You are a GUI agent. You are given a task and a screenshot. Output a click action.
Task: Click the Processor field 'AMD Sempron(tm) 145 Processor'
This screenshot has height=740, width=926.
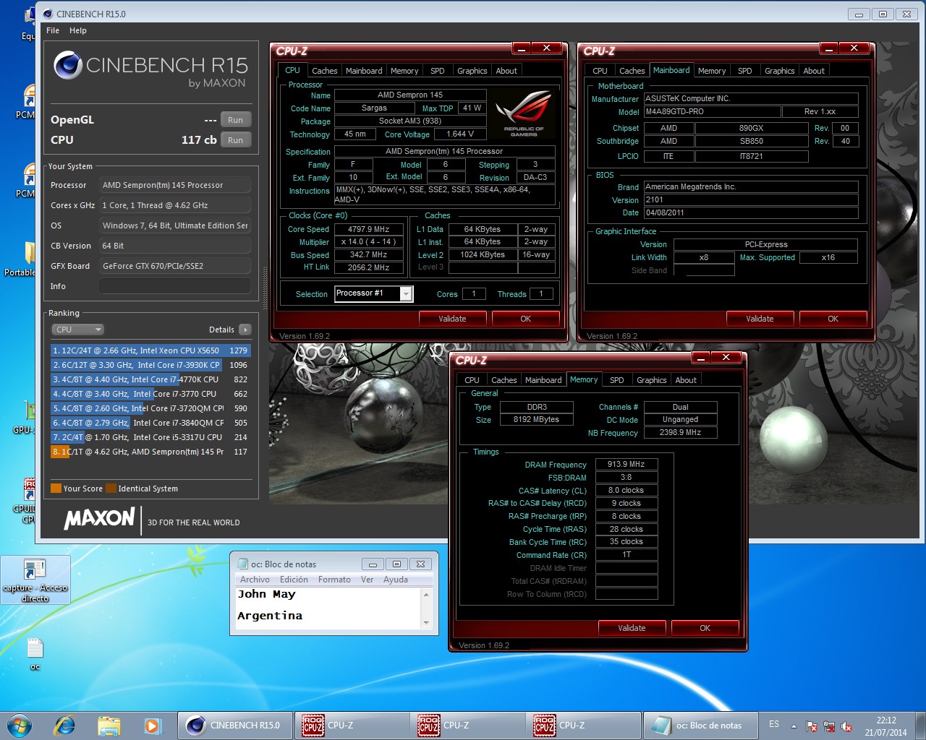click(175, 185)
